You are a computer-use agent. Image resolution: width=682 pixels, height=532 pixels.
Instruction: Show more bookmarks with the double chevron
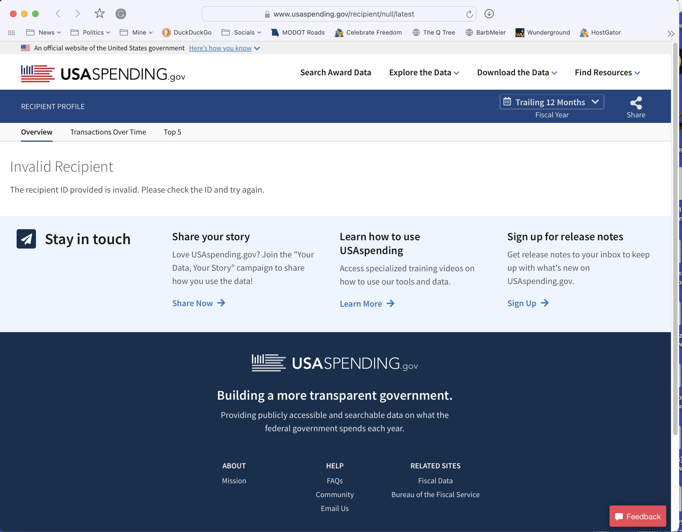pos(671,33)
